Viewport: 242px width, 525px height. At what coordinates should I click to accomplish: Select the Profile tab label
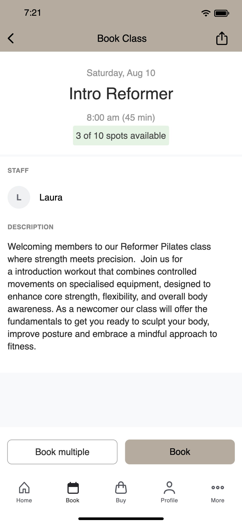click(169, 500)
